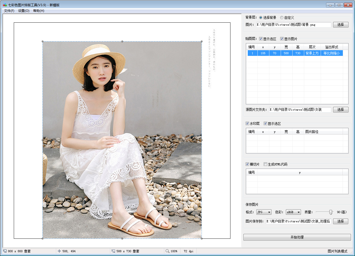The image size is (355, 256).
Task: Click the top-left selection handle on canvas
Action: pos(43,42)
